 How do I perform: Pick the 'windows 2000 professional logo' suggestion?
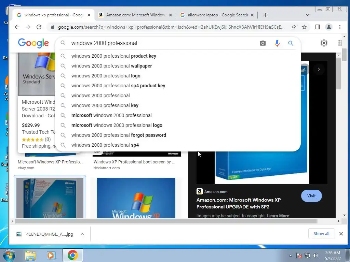[178, 76]
